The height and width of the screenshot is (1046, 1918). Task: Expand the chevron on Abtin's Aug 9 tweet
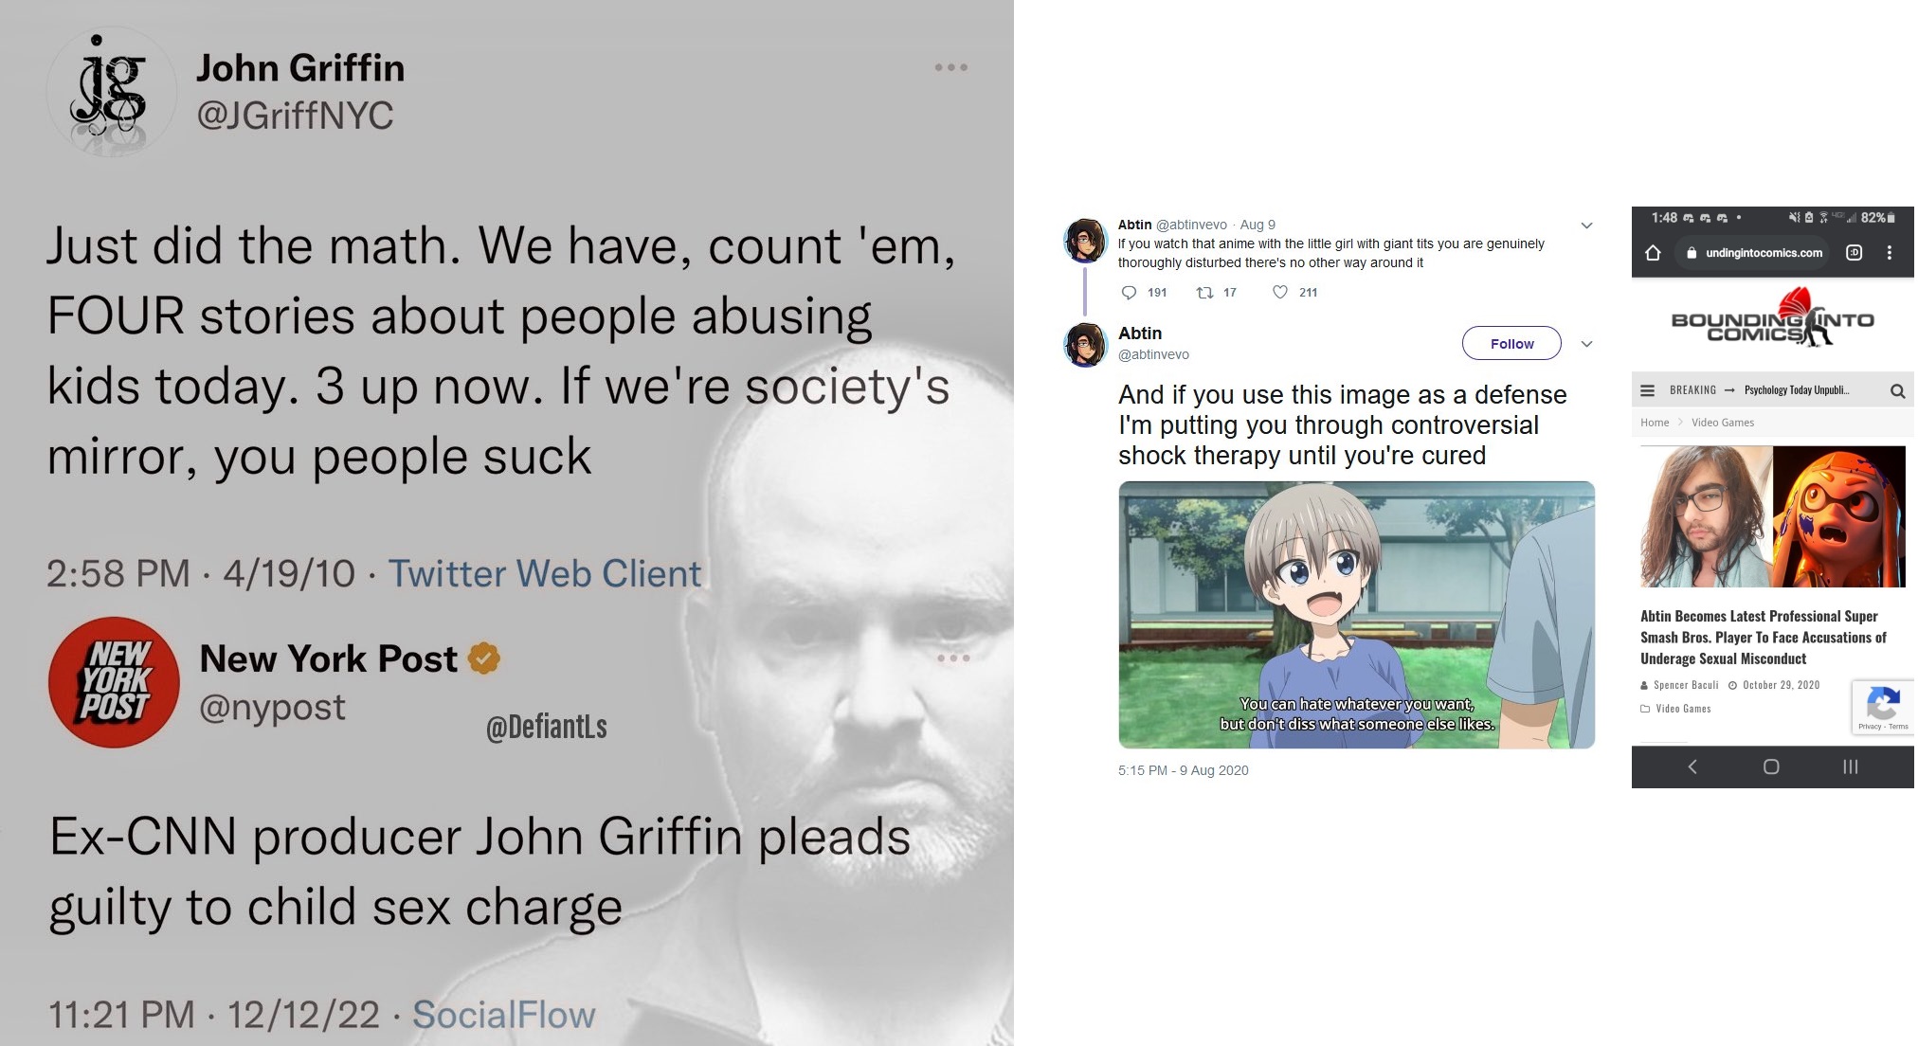tap(1586, 225)
